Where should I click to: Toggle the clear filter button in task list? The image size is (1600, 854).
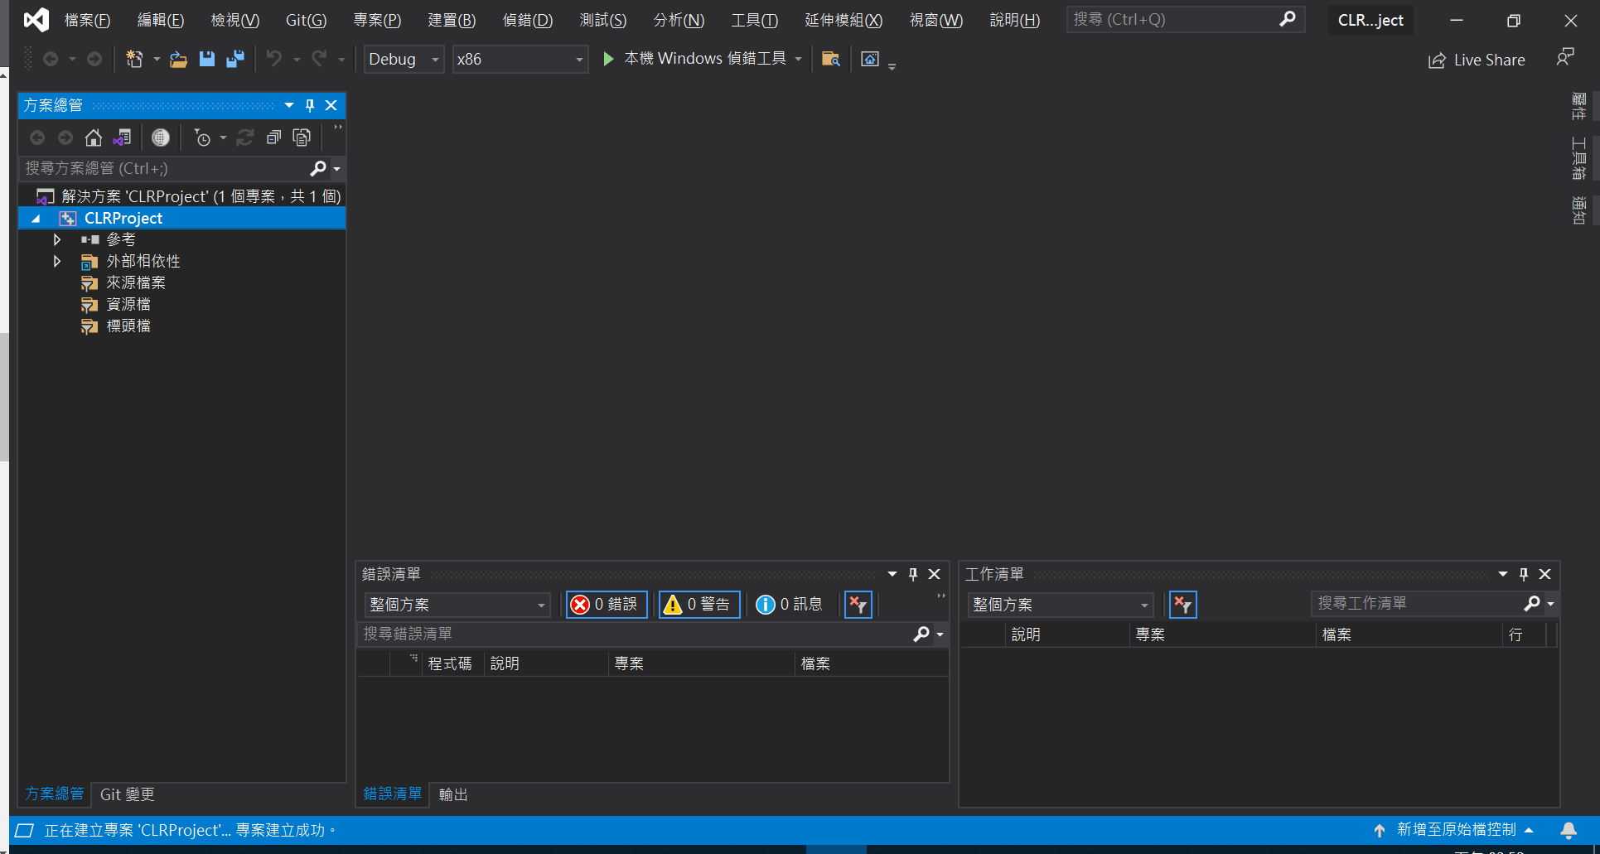point(1183,605)
